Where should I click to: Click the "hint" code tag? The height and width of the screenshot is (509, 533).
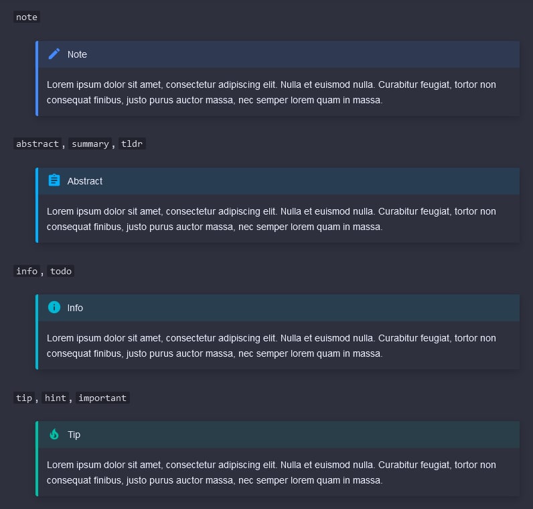(56, 398)
